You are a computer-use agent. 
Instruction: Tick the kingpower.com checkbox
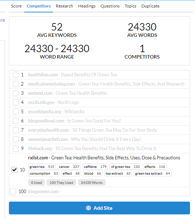(13, 191)
